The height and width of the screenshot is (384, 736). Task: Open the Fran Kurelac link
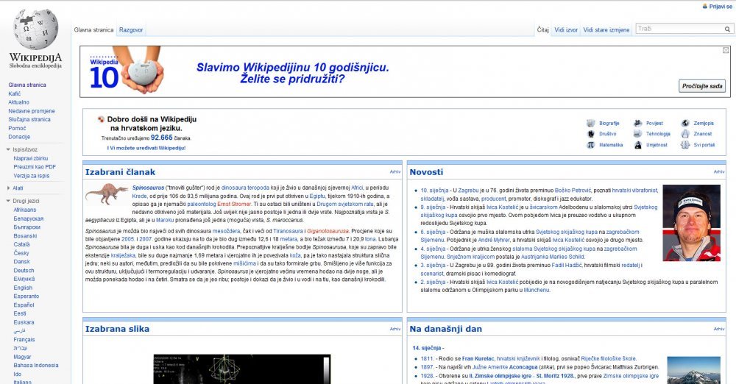pos(478,359)
